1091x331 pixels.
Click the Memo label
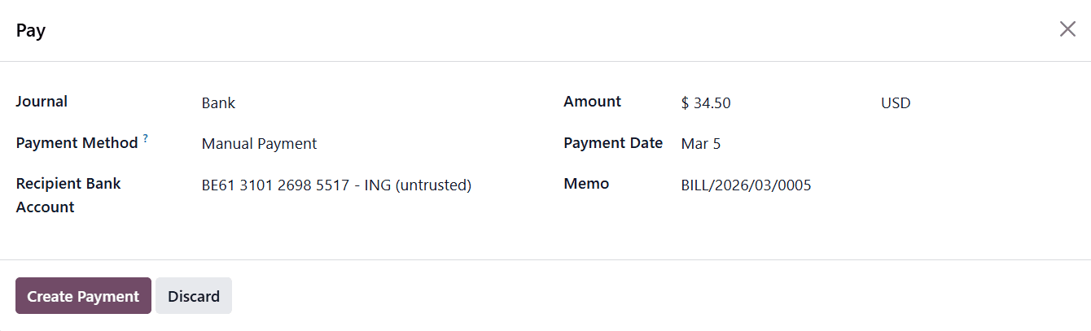tap(586, 184)
